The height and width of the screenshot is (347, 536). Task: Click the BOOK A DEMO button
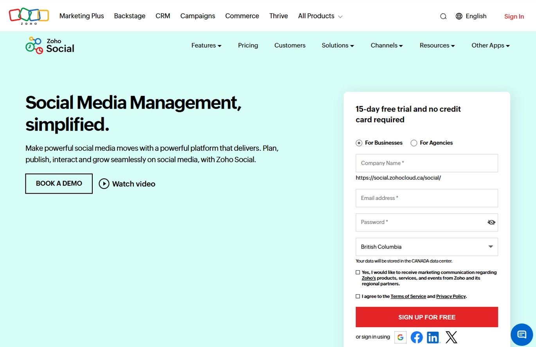[x=59, y=183]
